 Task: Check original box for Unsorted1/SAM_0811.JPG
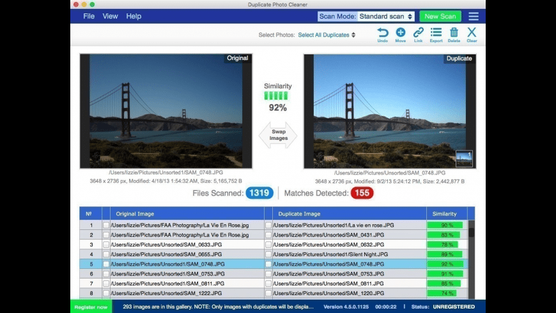click(106, 284)
